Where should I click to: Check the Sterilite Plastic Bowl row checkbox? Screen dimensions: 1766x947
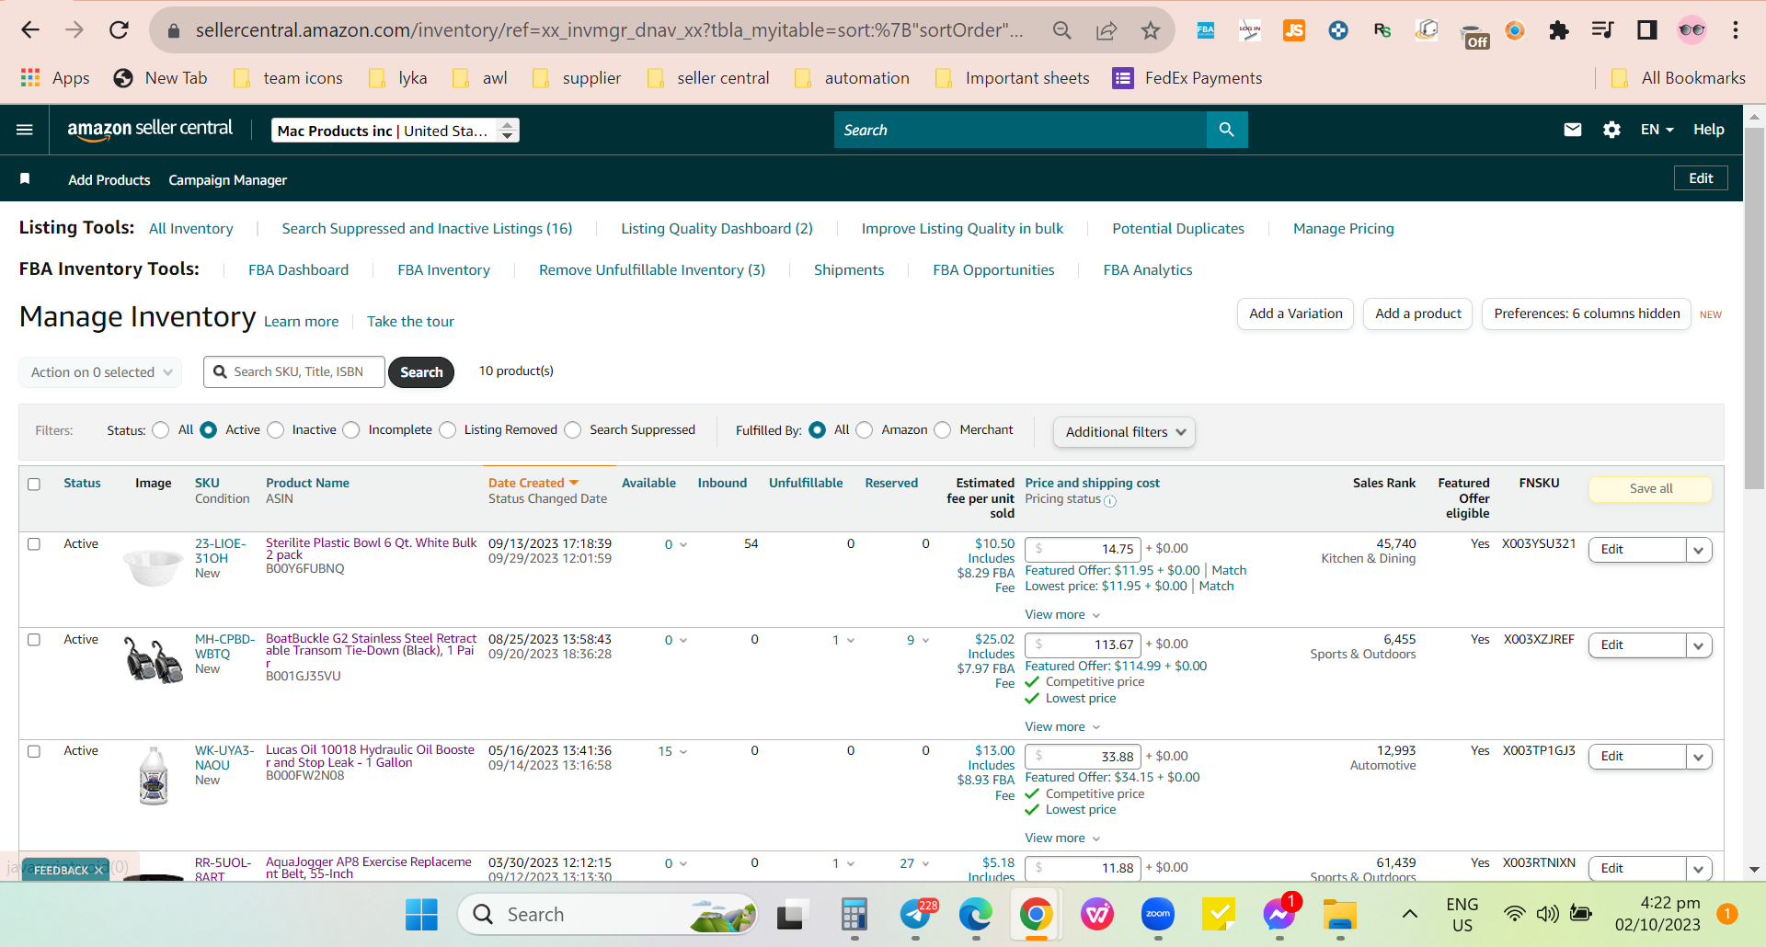(34, 544)
